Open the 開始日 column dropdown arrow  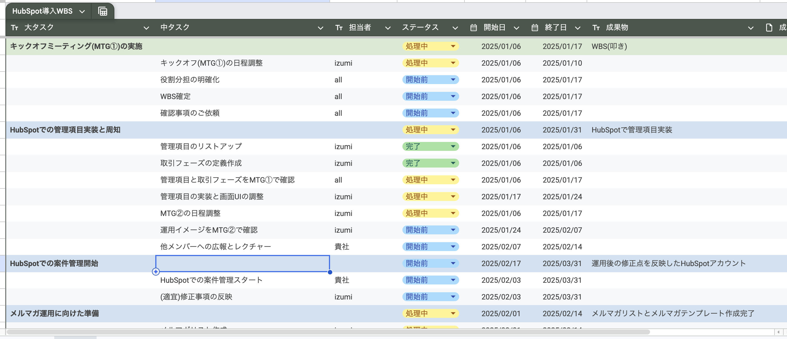[516, 28]
